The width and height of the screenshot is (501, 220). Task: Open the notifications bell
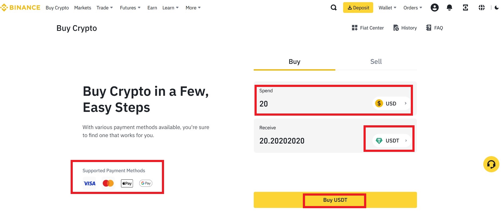pyautogui.click(x=449, y=8)
